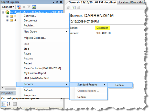Click the Server: DARRENZ61M heading
The image size is (149, 112).
pyautogui.click(x=91, y=16)
